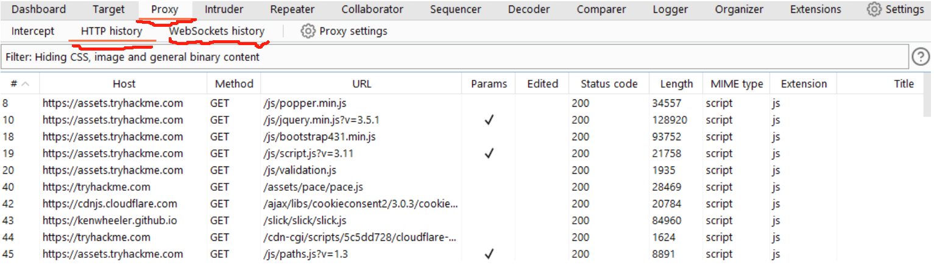
Task: Open the Intercept sub-tab
Action: tap(33, 31)
